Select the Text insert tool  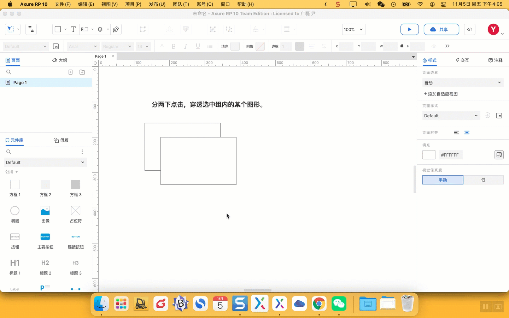73,29
